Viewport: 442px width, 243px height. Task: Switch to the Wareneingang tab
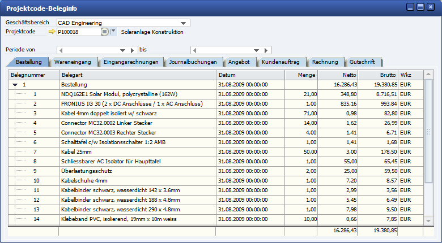(73, 62)
